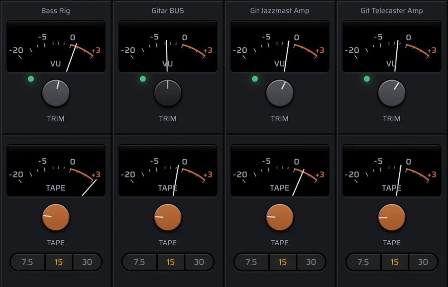Set Gitar BUS tape speed to 7.5
Screen dimensions: 448x287
coord(140,262)
